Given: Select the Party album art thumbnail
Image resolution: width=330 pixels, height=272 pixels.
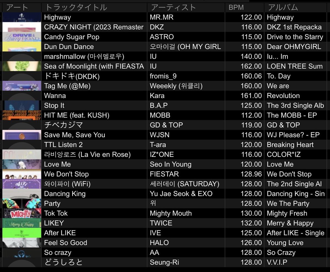Looking at the screenshot, I should [x=22, y=203].
